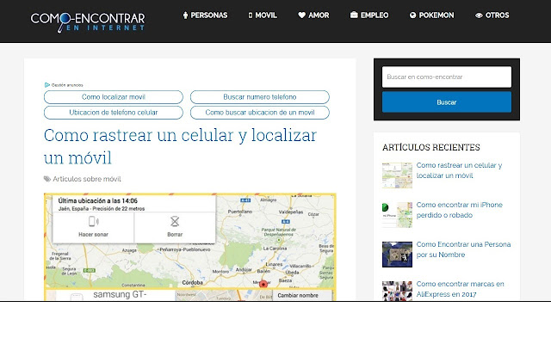
Task: Click the phone icon beside MOVIL
Action: 251,15
